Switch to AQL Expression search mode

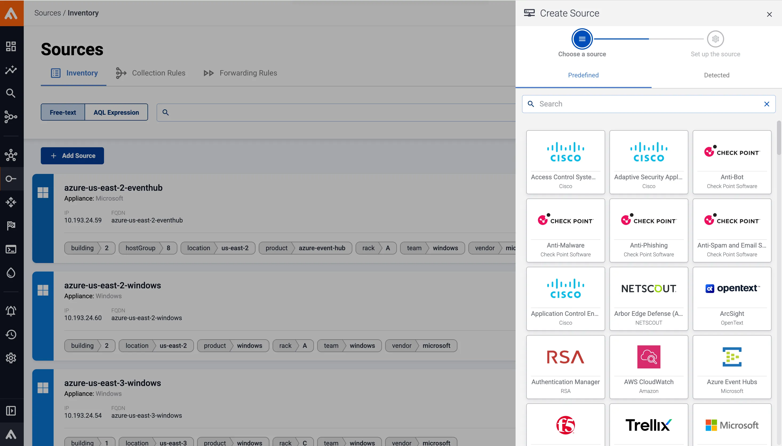click(116, 112)
